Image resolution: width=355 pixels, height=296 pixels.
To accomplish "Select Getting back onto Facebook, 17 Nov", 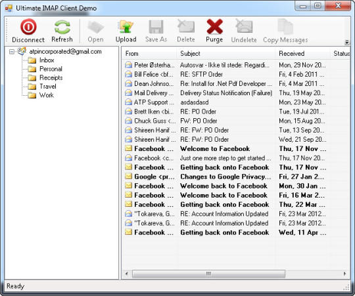I will point(225,167).
